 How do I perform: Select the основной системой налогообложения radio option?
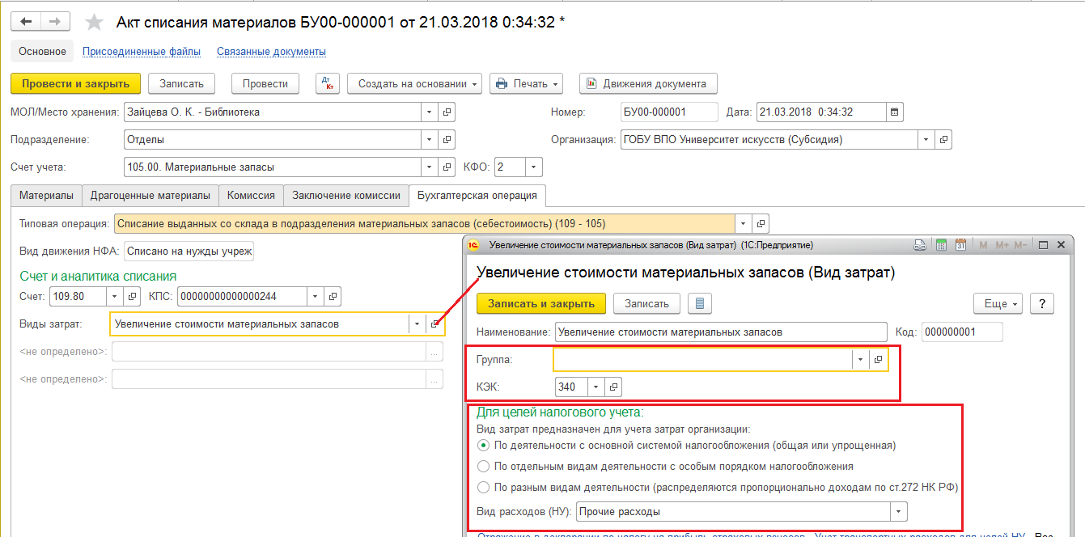[x=483, y=445]
